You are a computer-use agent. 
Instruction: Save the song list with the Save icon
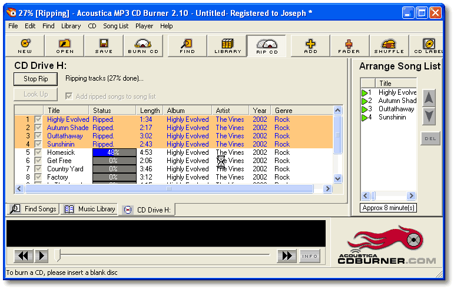[104, 46]
